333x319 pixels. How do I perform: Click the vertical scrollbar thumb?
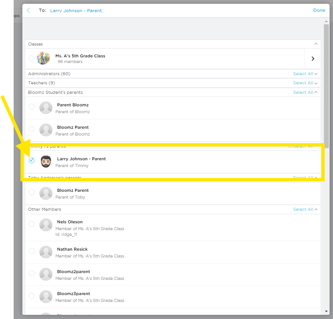pyautogui.click(x=326, y=86)
